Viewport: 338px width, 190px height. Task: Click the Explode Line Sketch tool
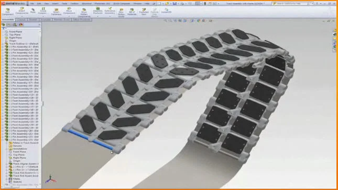[x=155, y=13]
